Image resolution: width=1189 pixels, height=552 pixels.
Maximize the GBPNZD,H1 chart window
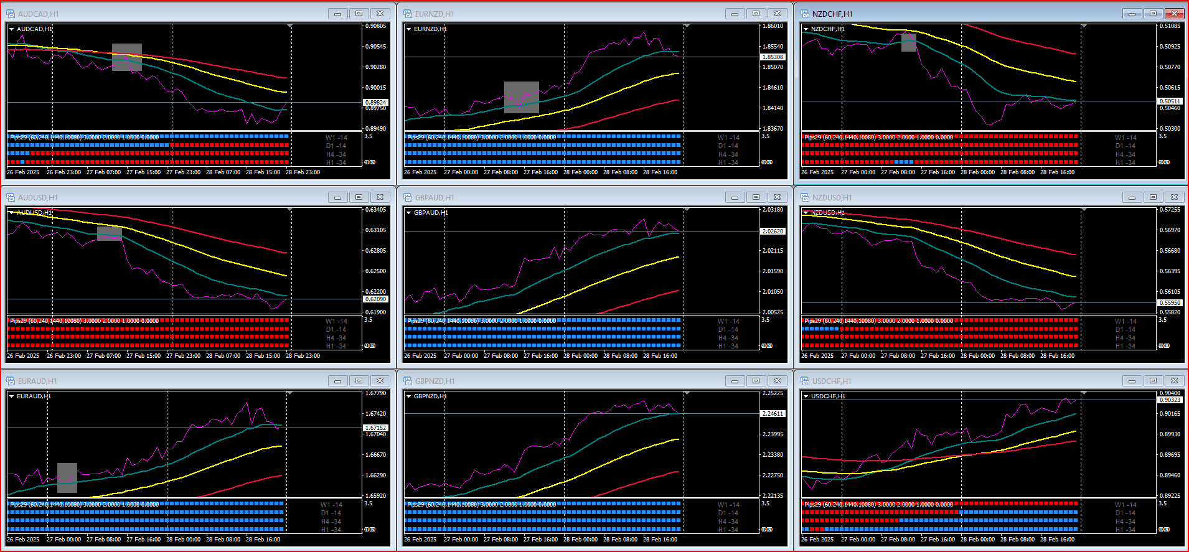tap(756, 381)
